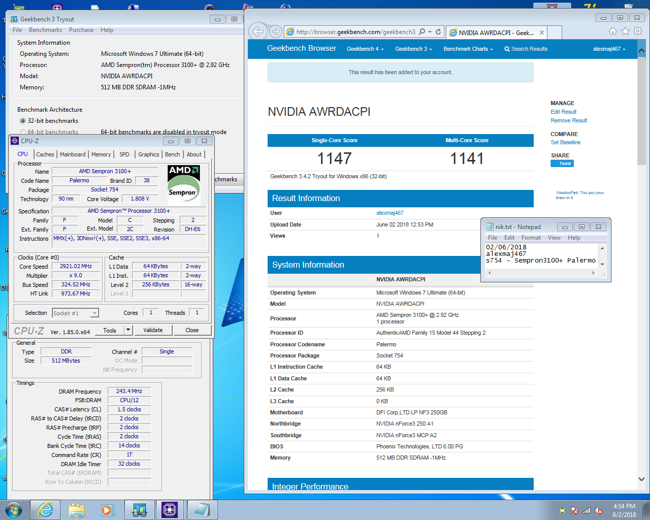
Task: Expand the CPU-Z Tools dropdown arrow
Action: (128, 330)
